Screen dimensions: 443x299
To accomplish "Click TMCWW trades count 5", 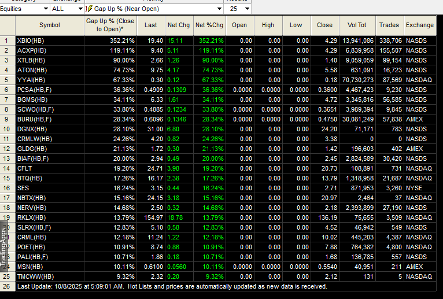I will (x=400, y=276).
